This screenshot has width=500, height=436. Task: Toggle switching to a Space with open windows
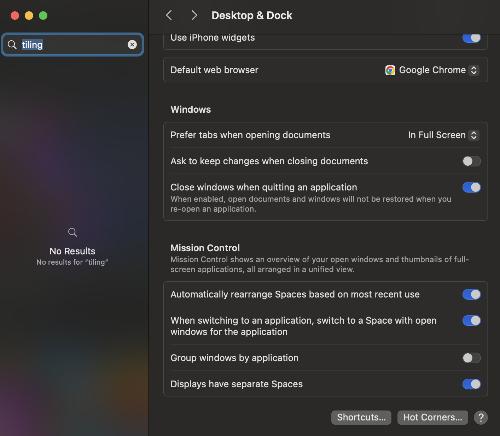pyautogui.click(x=472, y=320)
